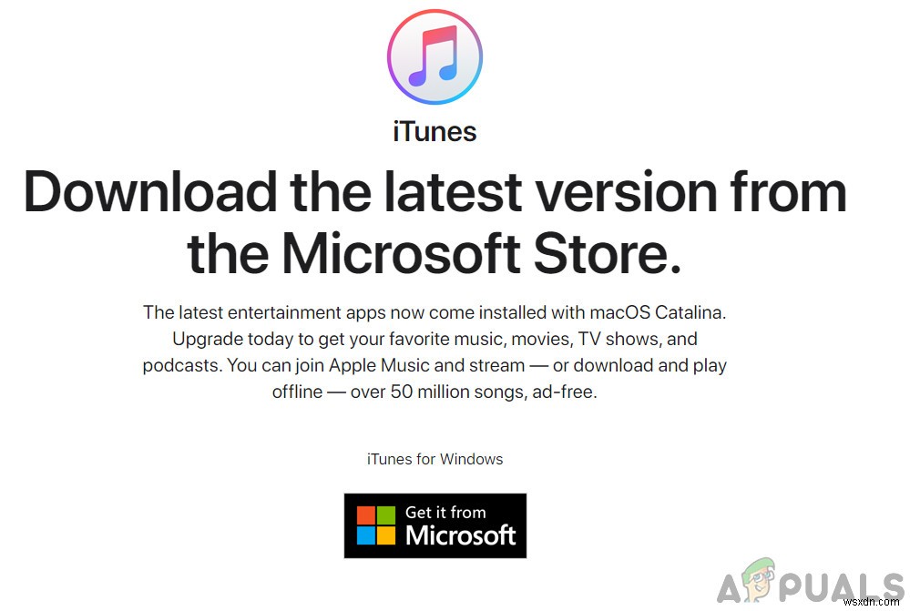Viewport: 910px width, 611px height.
Task: Click the Get it from Microsoft badge
Action: pyautogui.click(x=435, y=525)
